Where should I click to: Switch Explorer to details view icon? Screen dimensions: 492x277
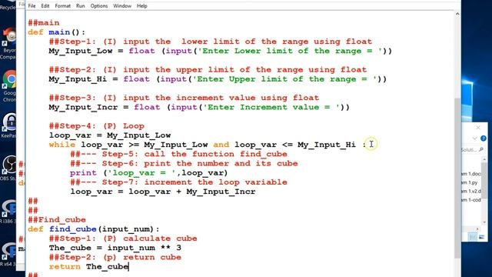473,237
